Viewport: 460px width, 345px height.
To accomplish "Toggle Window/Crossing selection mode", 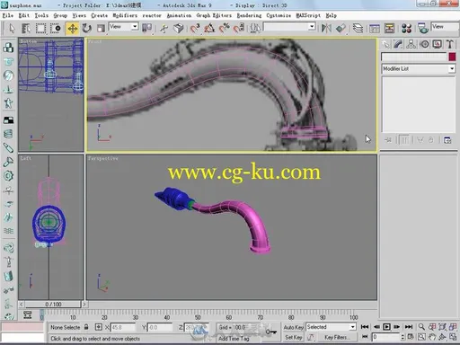I will coord(55,29).
